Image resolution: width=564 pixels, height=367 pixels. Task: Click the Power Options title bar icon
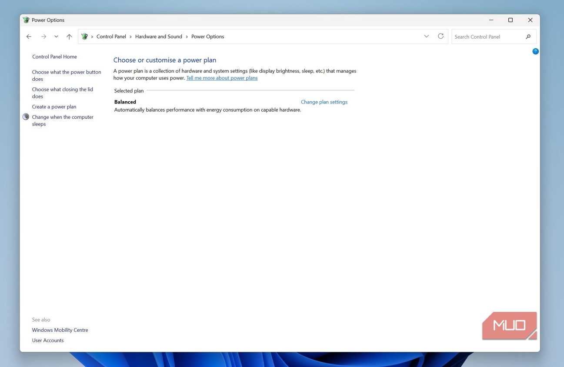(x=26, y=20)
